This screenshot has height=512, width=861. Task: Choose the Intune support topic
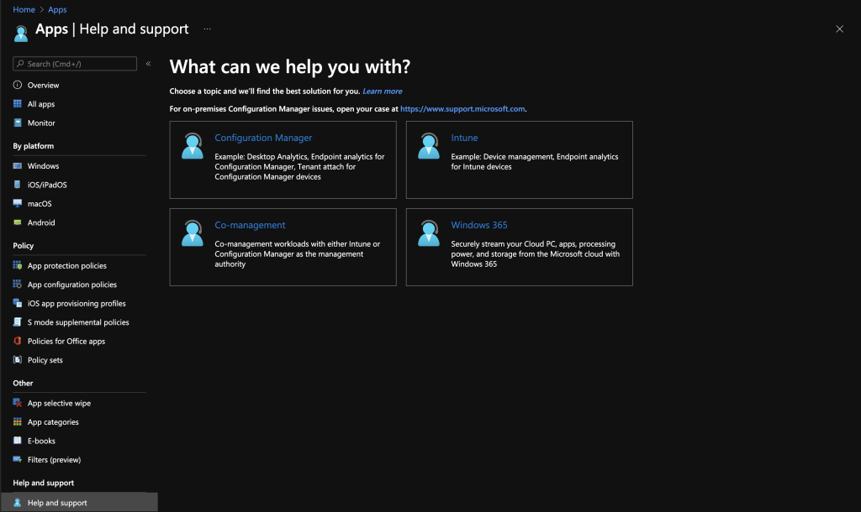pos(464,138)
